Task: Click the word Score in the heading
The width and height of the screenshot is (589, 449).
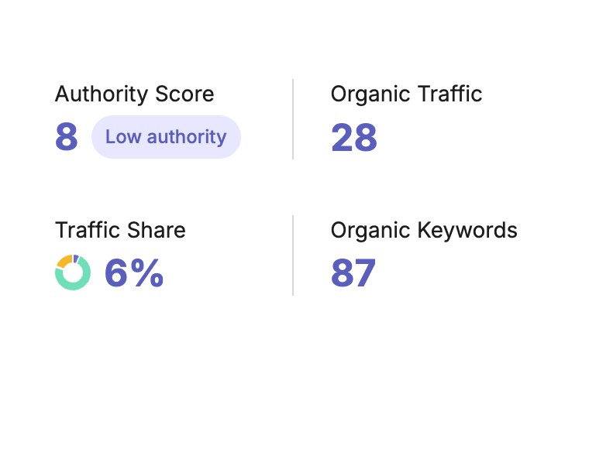Action: (184, 94)
